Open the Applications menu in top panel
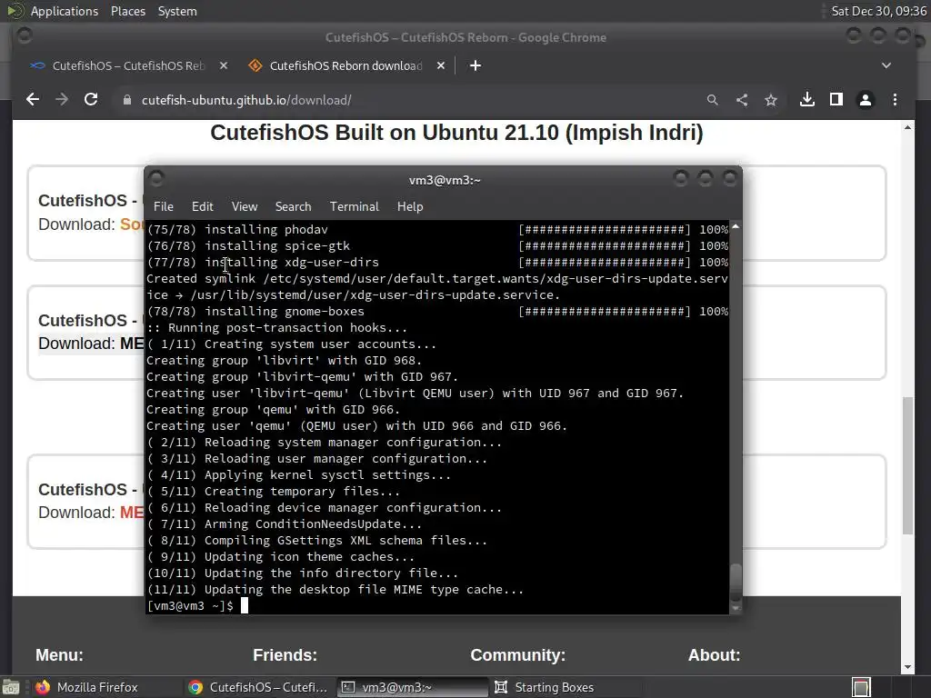 pyautogui.click(x=65, y=11)
